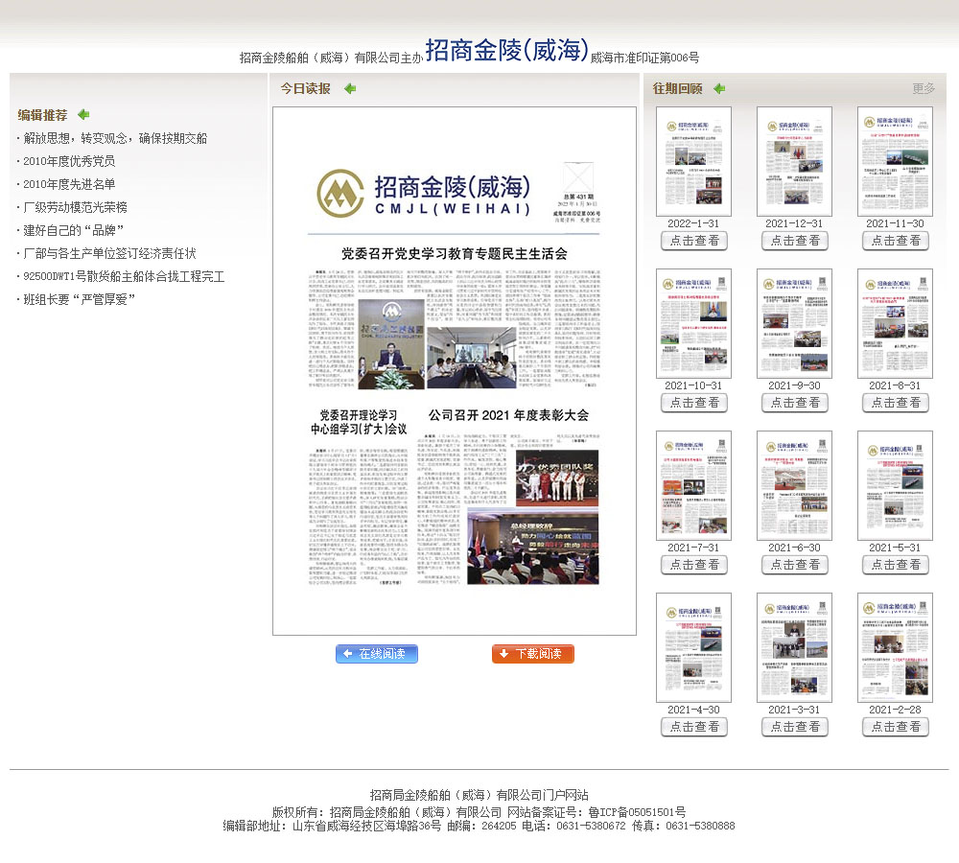Open article 2010年度优秀党员
Image resolution: width=959 pixels, height=863 pixels.
pyautogui.click(x=69, y=161)
